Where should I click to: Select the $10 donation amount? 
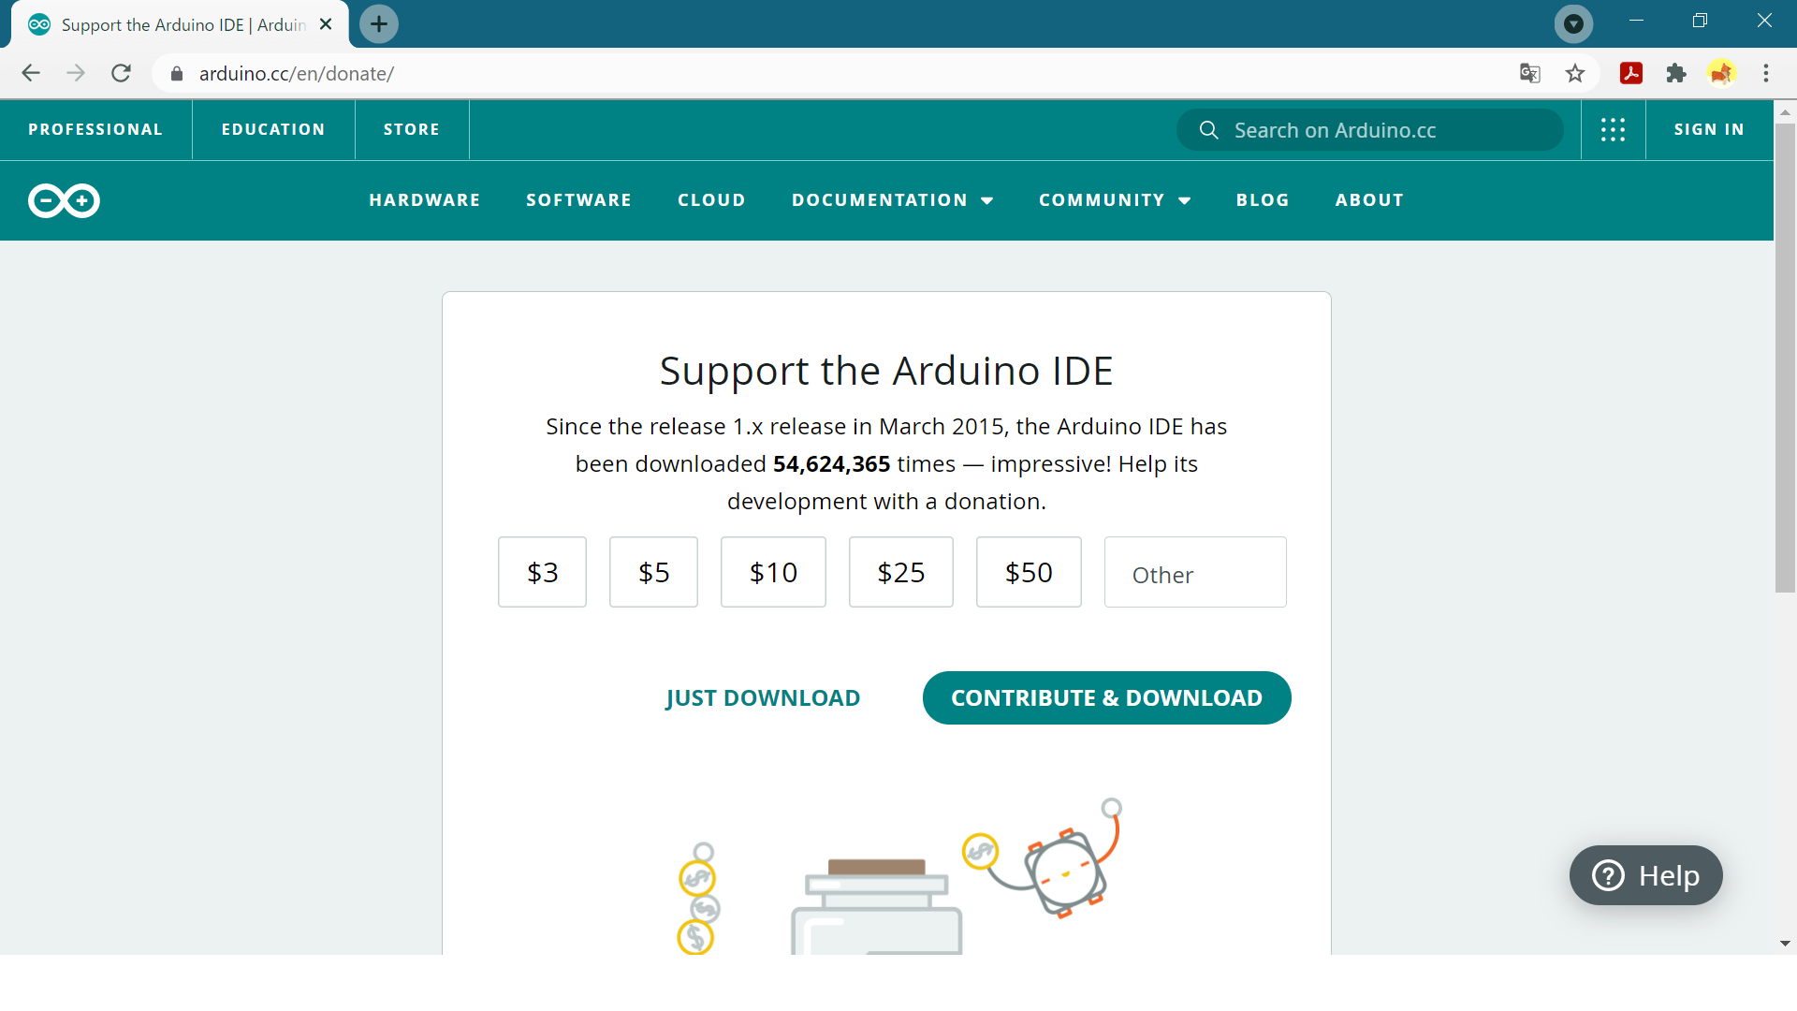(x=773, y=572)
